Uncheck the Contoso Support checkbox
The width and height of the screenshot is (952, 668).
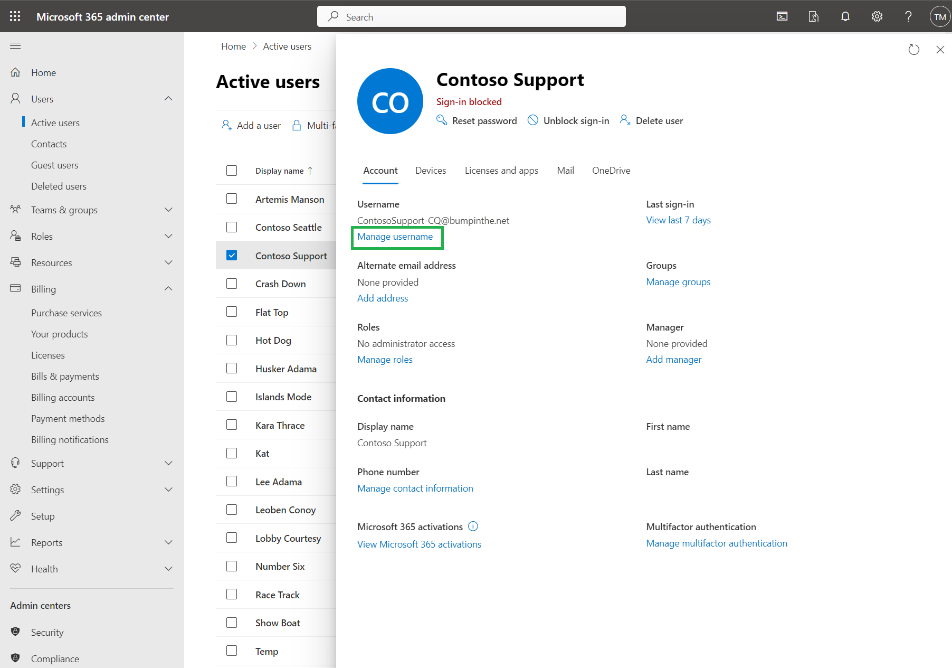[232, 256]
